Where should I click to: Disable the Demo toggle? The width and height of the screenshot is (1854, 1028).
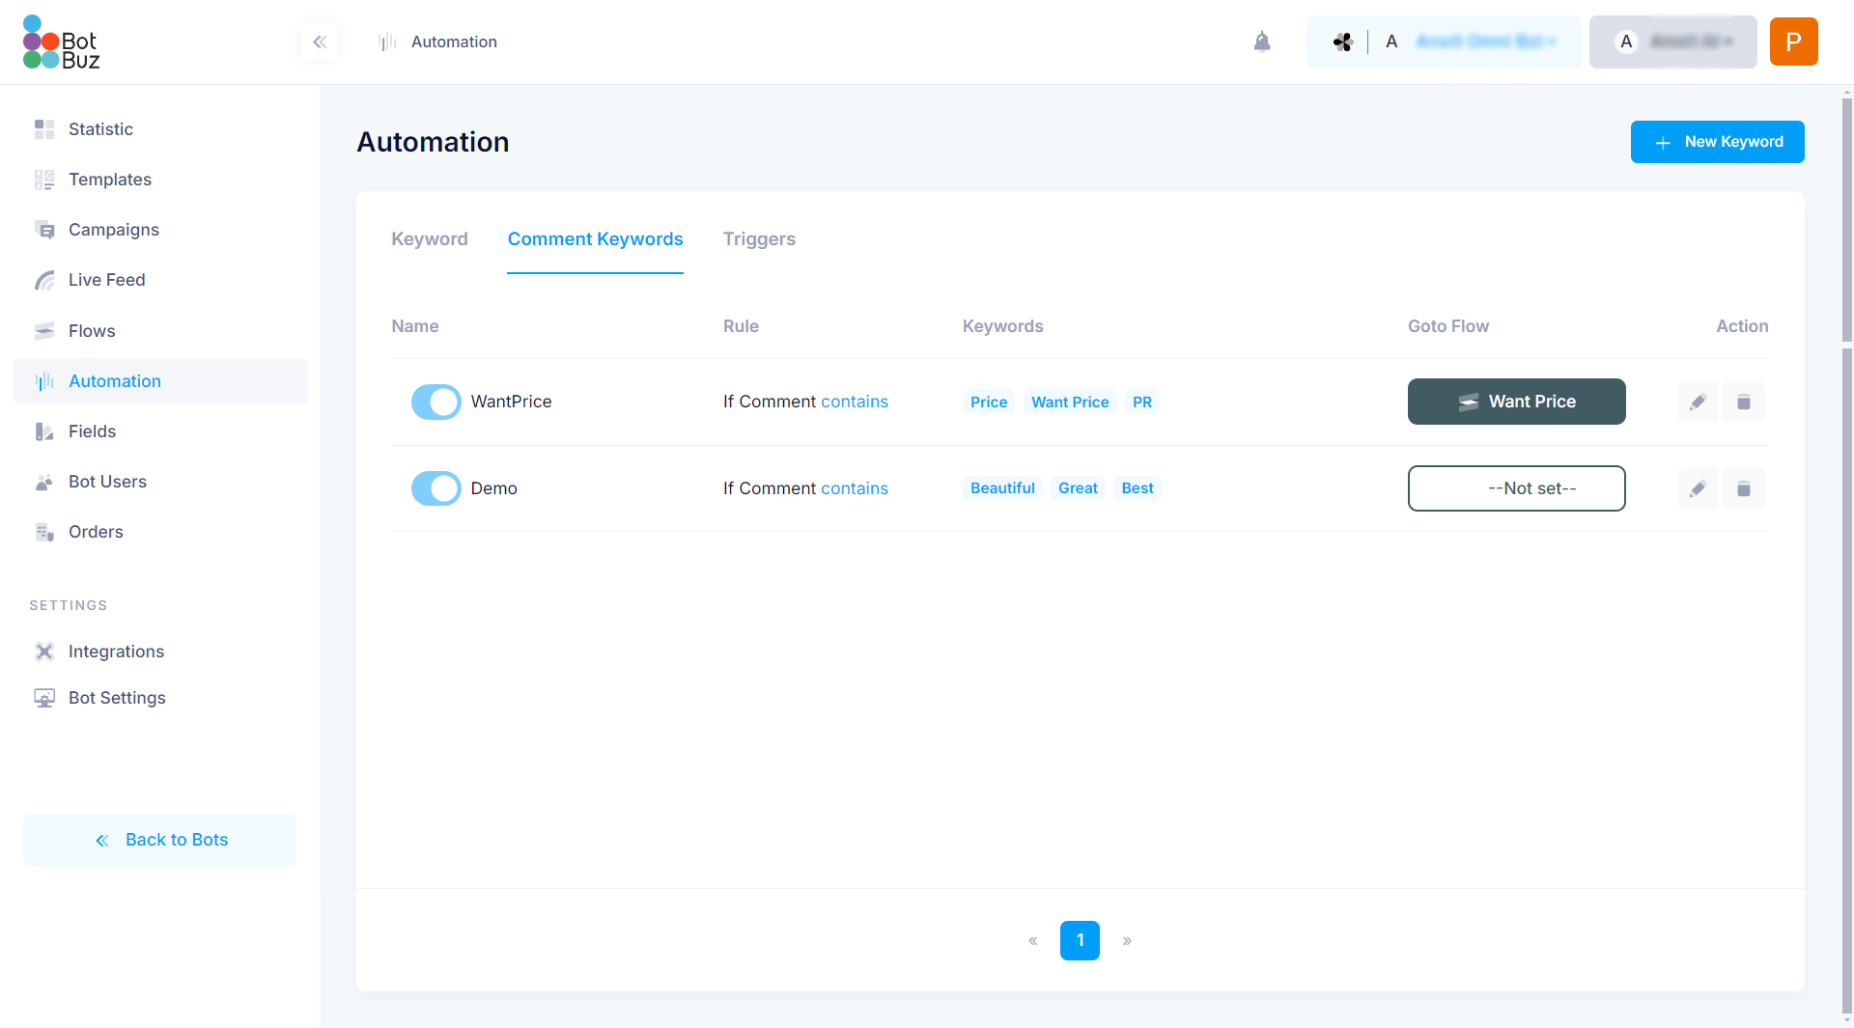[436, 488]
